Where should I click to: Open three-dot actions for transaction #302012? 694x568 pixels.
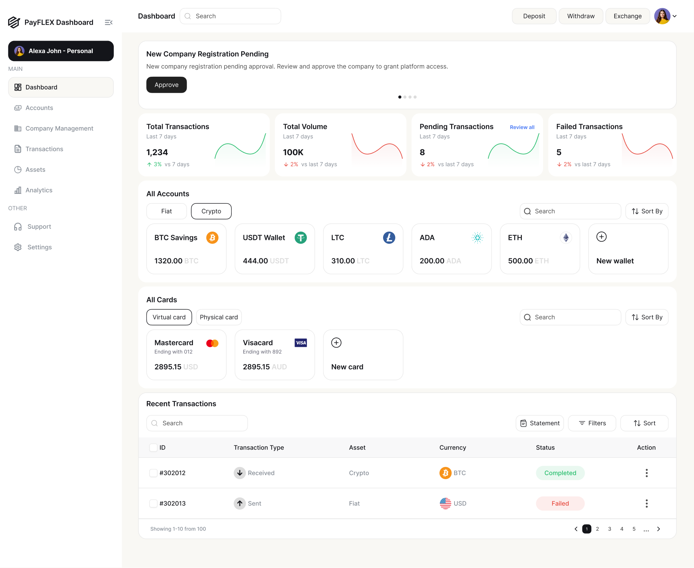646,473
